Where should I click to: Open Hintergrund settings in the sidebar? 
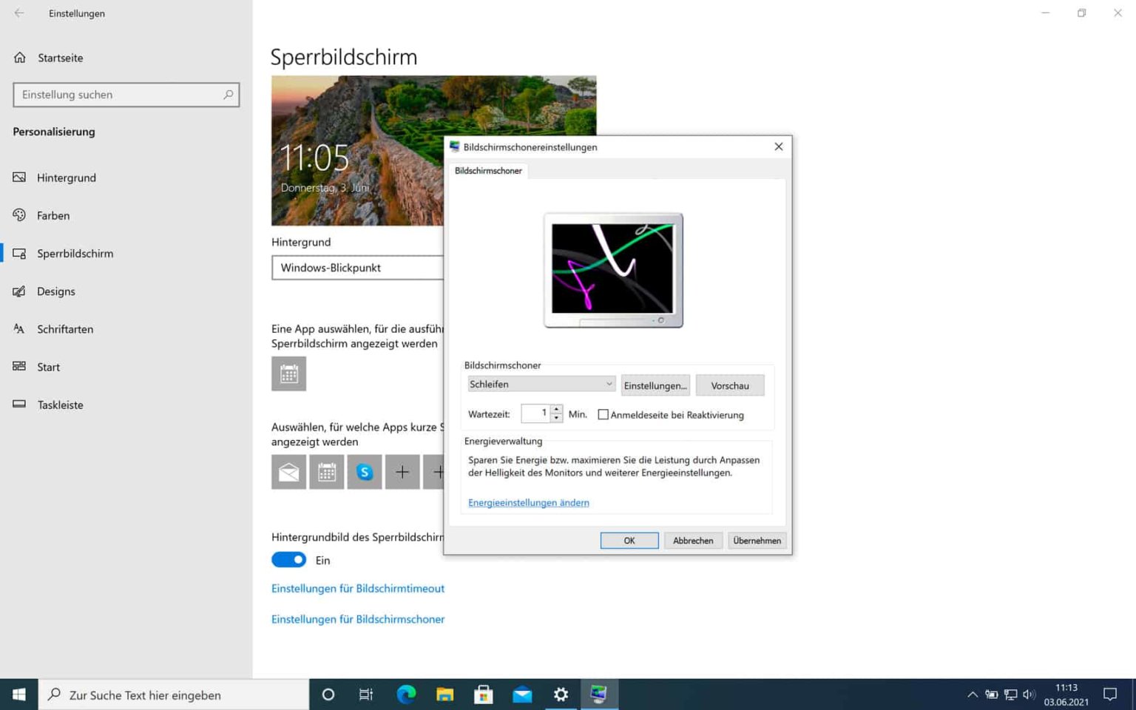(67, 177)
